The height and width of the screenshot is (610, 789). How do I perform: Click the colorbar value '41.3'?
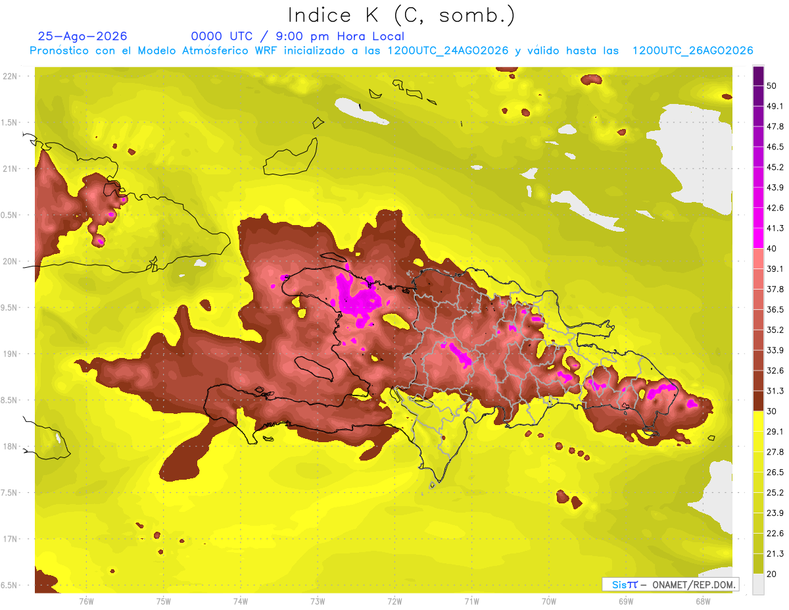click(775, 228)
